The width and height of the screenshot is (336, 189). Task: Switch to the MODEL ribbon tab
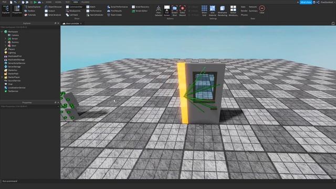coord(58,2)
